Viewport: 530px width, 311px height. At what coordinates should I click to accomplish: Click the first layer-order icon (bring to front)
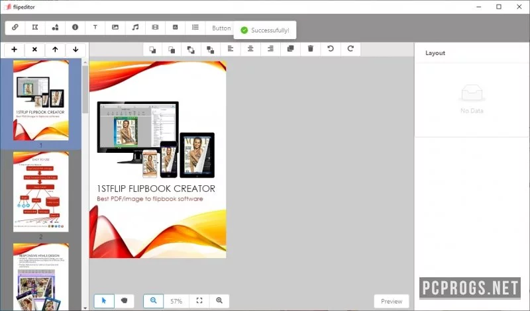click(x=153, y=50)
